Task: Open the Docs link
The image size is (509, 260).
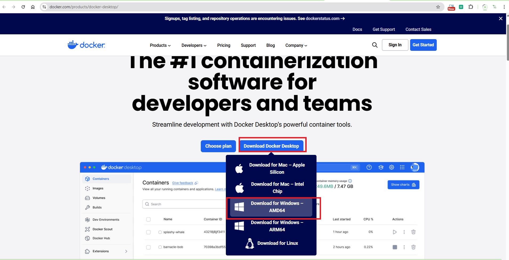Action: click(x=357, y=30)
